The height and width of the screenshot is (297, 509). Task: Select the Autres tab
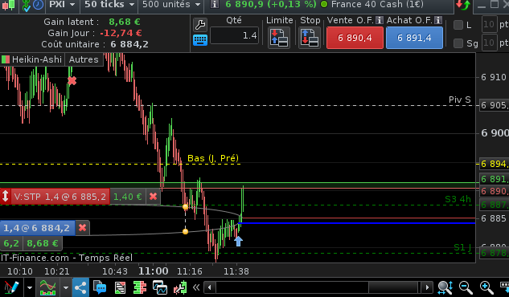[84, 59]
